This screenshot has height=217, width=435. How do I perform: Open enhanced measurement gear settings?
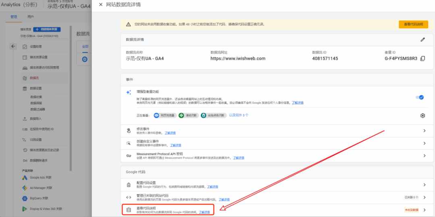point(423,116)
